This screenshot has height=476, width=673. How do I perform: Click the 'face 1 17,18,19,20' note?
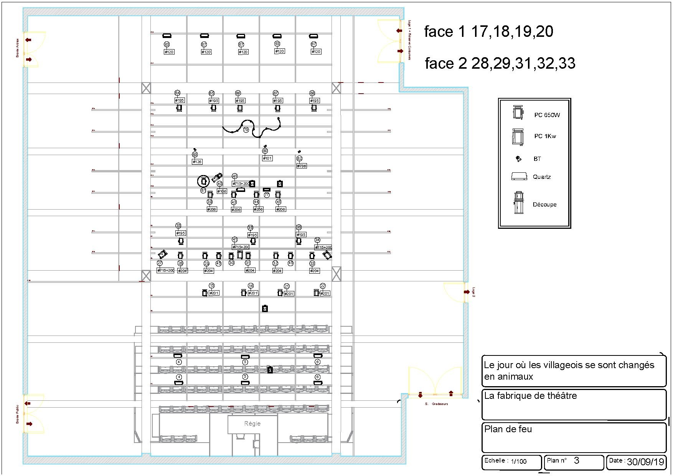coord(488,31)
